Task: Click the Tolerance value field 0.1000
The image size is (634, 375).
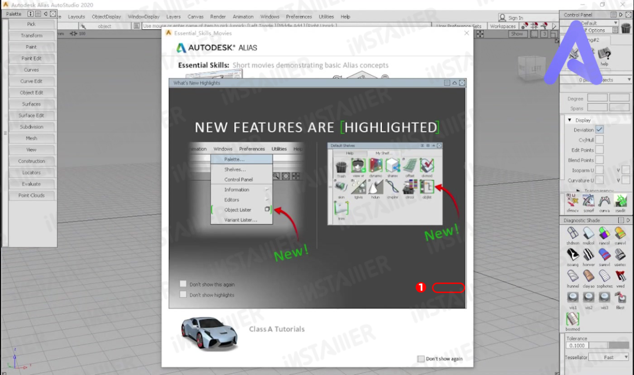Action: (577, 346)
